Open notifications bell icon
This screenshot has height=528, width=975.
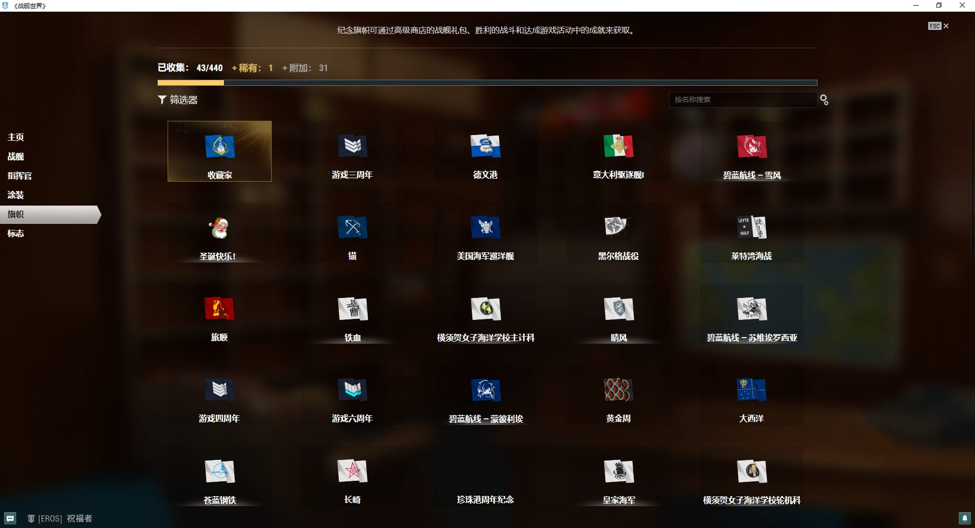click(x=964, y=518)
